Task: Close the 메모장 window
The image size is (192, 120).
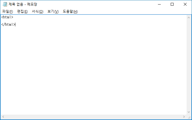Action: tap(185, 5)
